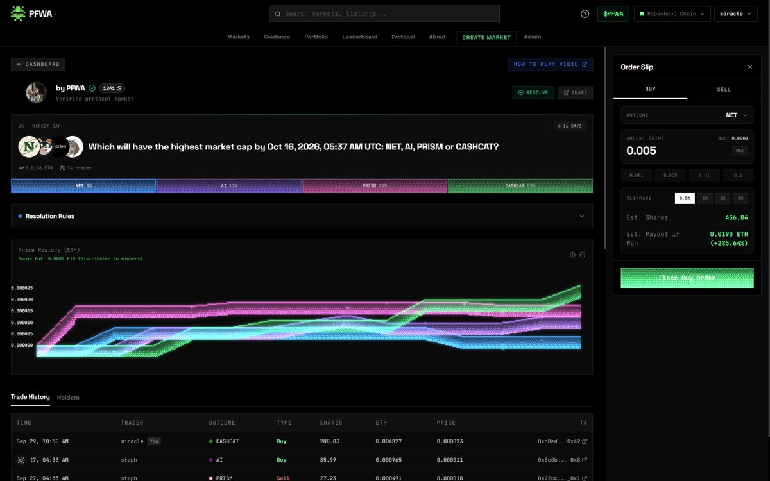Select the 2% slippage option
This screenshot has height=481, width=770.
tap(723, 198)
